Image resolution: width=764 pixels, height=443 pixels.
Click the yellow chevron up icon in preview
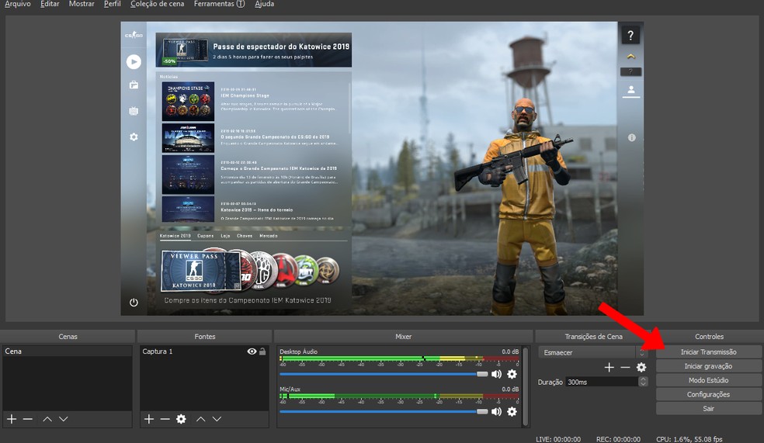click(631, 57)
